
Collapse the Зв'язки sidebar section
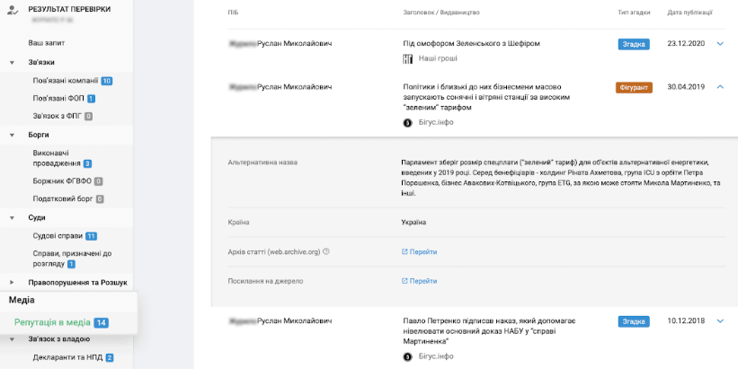click(12, 63)
